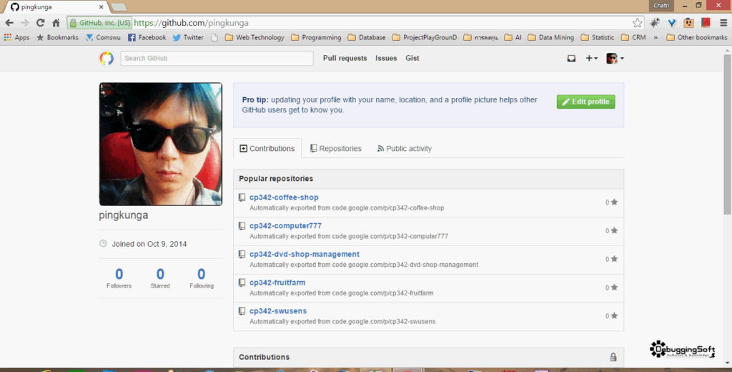Click the green Edit profile button
Viewport: 732px width, 372px height.
[x=586, y=102]
